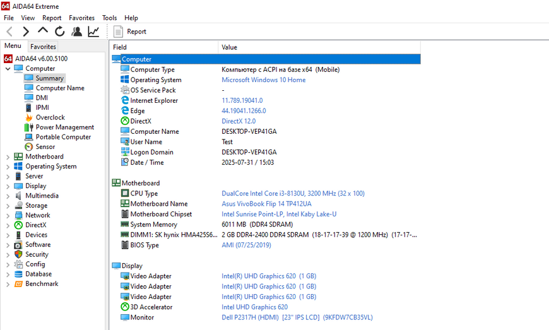Screen dimensions: 549x330
Task: Open the Portable Computer laptop icon
Action: (x=28, y=137)
